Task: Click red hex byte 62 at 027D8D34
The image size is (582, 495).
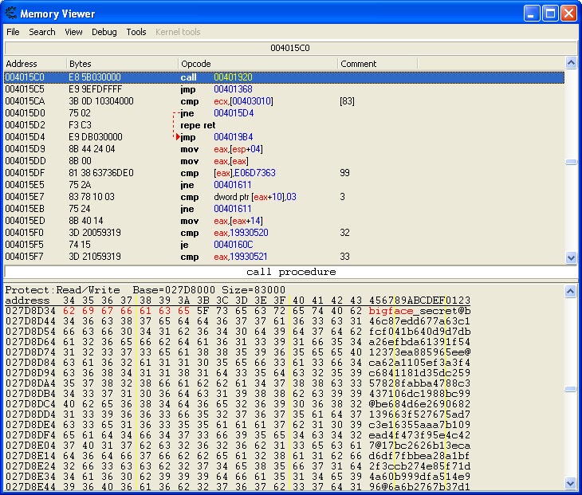Action: tap(69, 311)
